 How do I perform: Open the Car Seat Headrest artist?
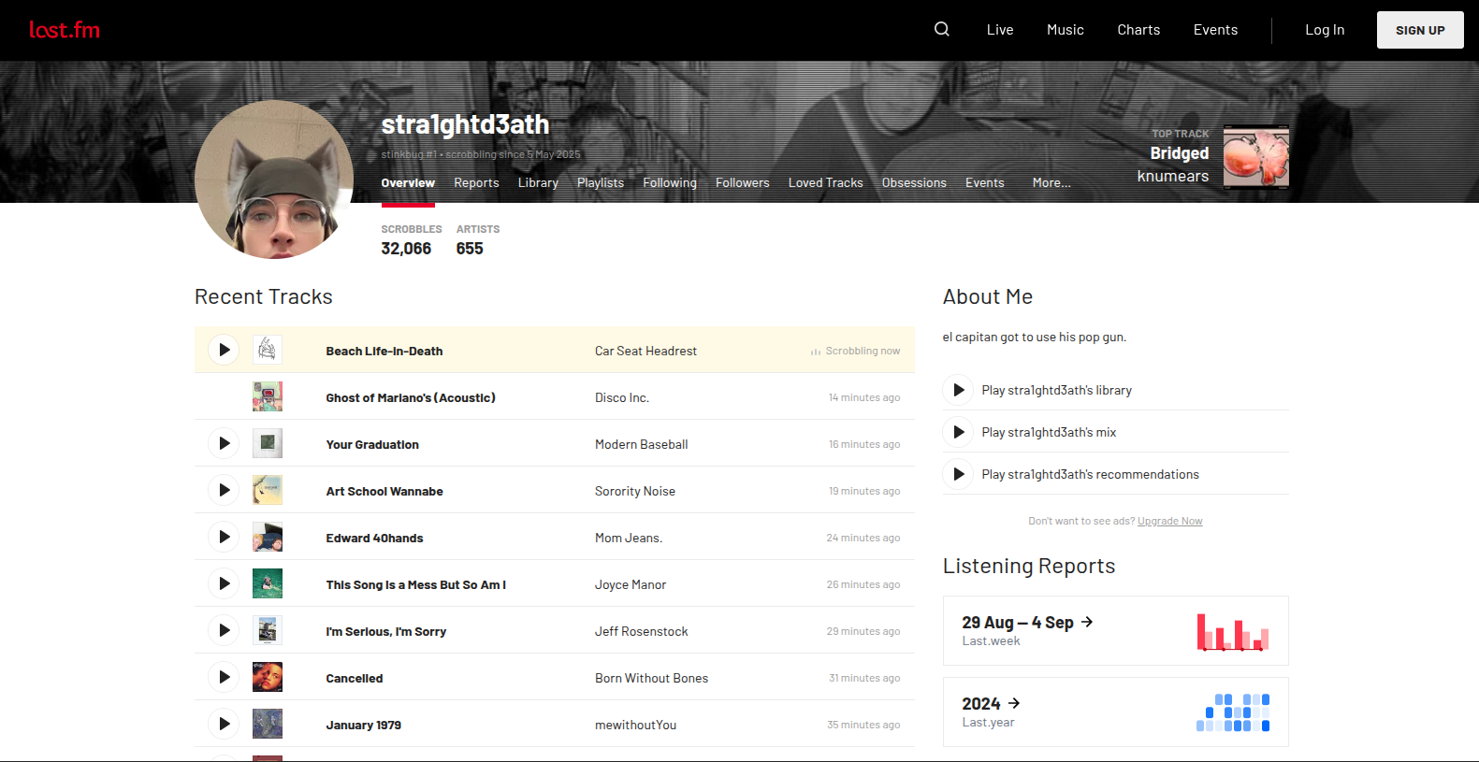(x=645, y=351)
